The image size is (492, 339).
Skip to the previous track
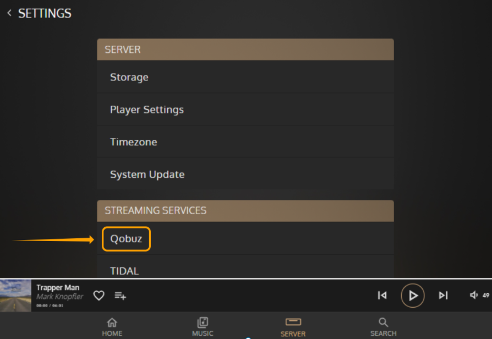tap(382, 296)
